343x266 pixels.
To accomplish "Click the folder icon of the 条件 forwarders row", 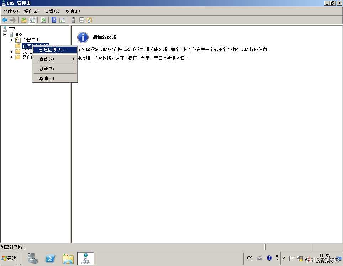I will (x=18, y=57).
